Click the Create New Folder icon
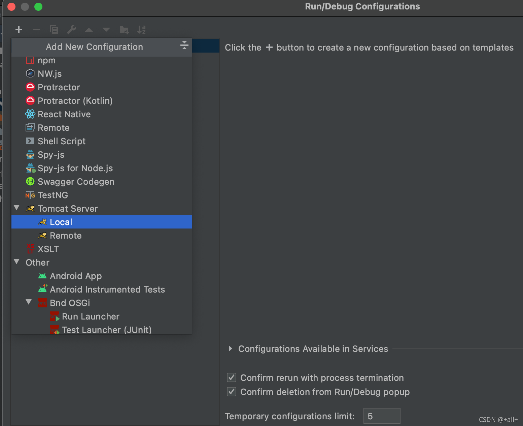 tap(124, 30)
